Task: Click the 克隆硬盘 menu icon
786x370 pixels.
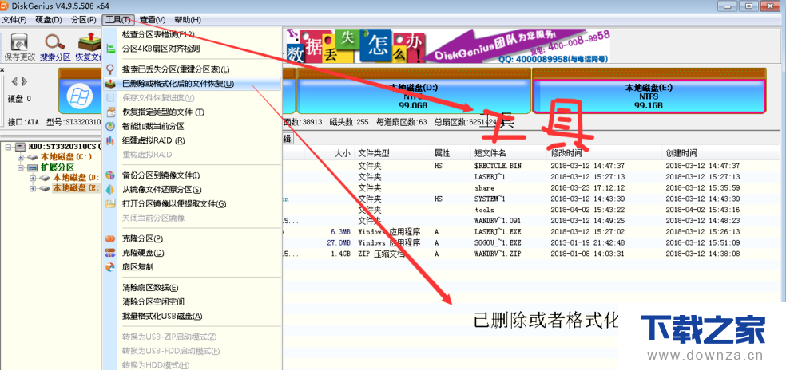Action: pyautogui.click(x=111, y=253)
